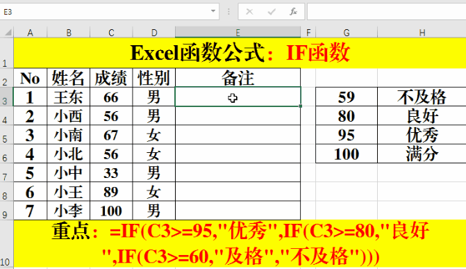Select column H header
The image size is (466, 269).
422,32
